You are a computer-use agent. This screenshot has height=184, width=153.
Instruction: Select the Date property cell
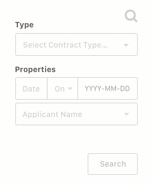[x=31, y=88]
